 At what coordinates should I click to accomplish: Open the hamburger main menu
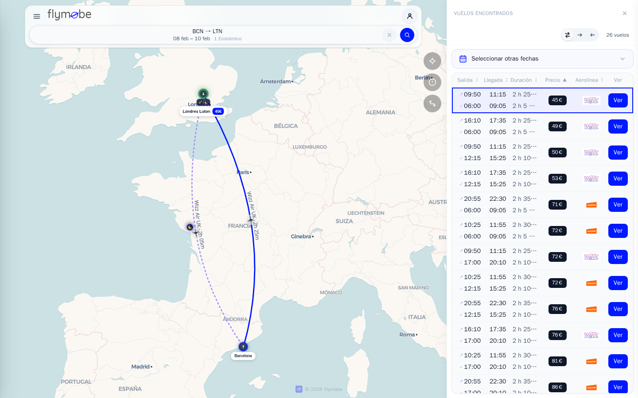point(37,16)
